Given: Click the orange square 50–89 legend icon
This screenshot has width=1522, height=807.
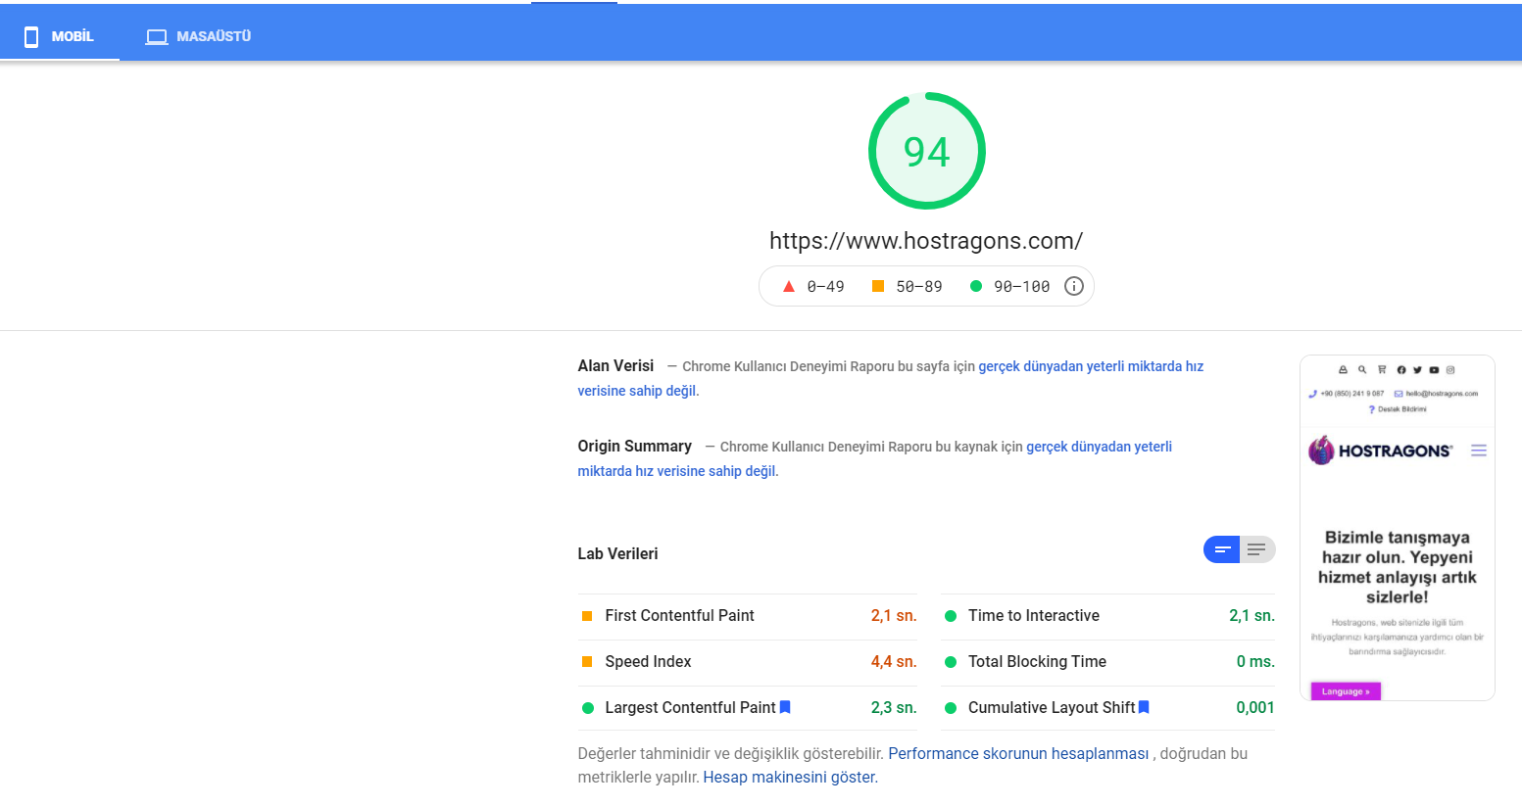Looking at the screenshot, I should (878, 286).
